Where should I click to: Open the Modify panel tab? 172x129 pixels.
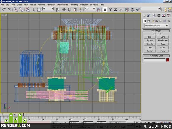point(149,15)
